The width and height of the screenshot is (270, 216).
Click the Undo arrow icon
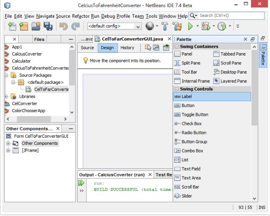tap(64, 26)
